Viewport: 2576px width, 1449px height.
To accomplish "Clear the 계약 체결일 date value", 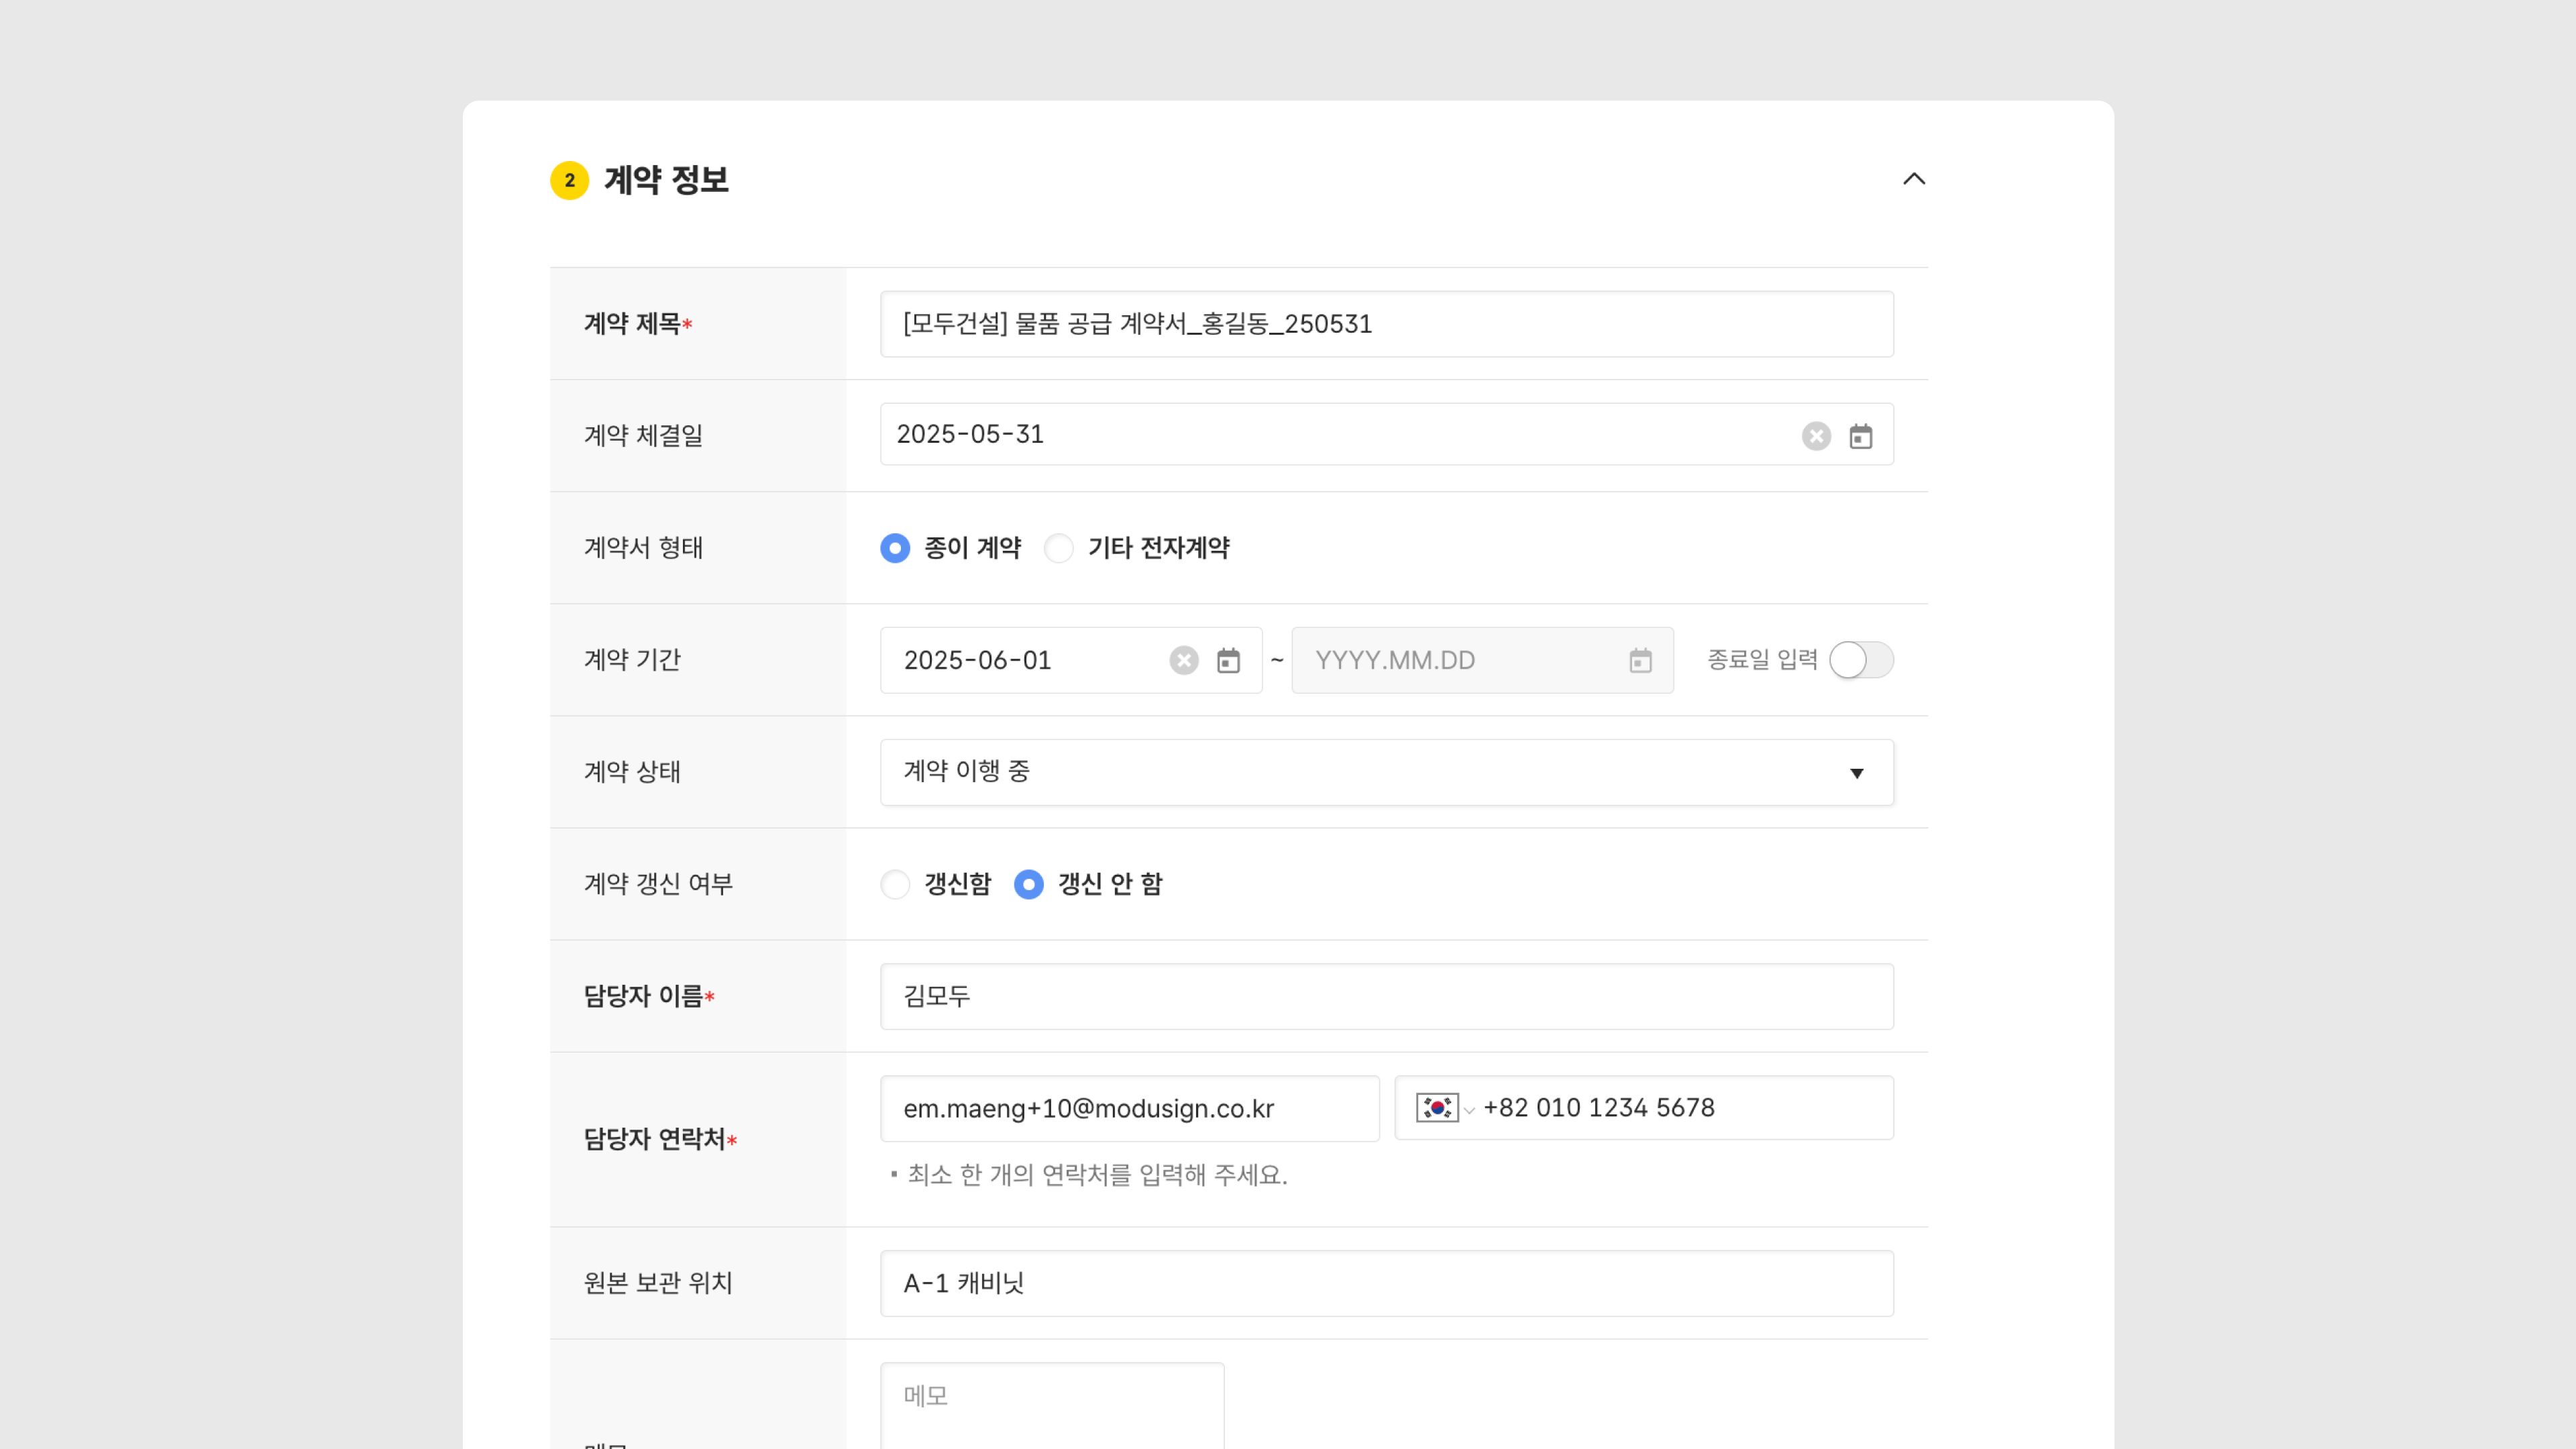I will click(1816, 436).
